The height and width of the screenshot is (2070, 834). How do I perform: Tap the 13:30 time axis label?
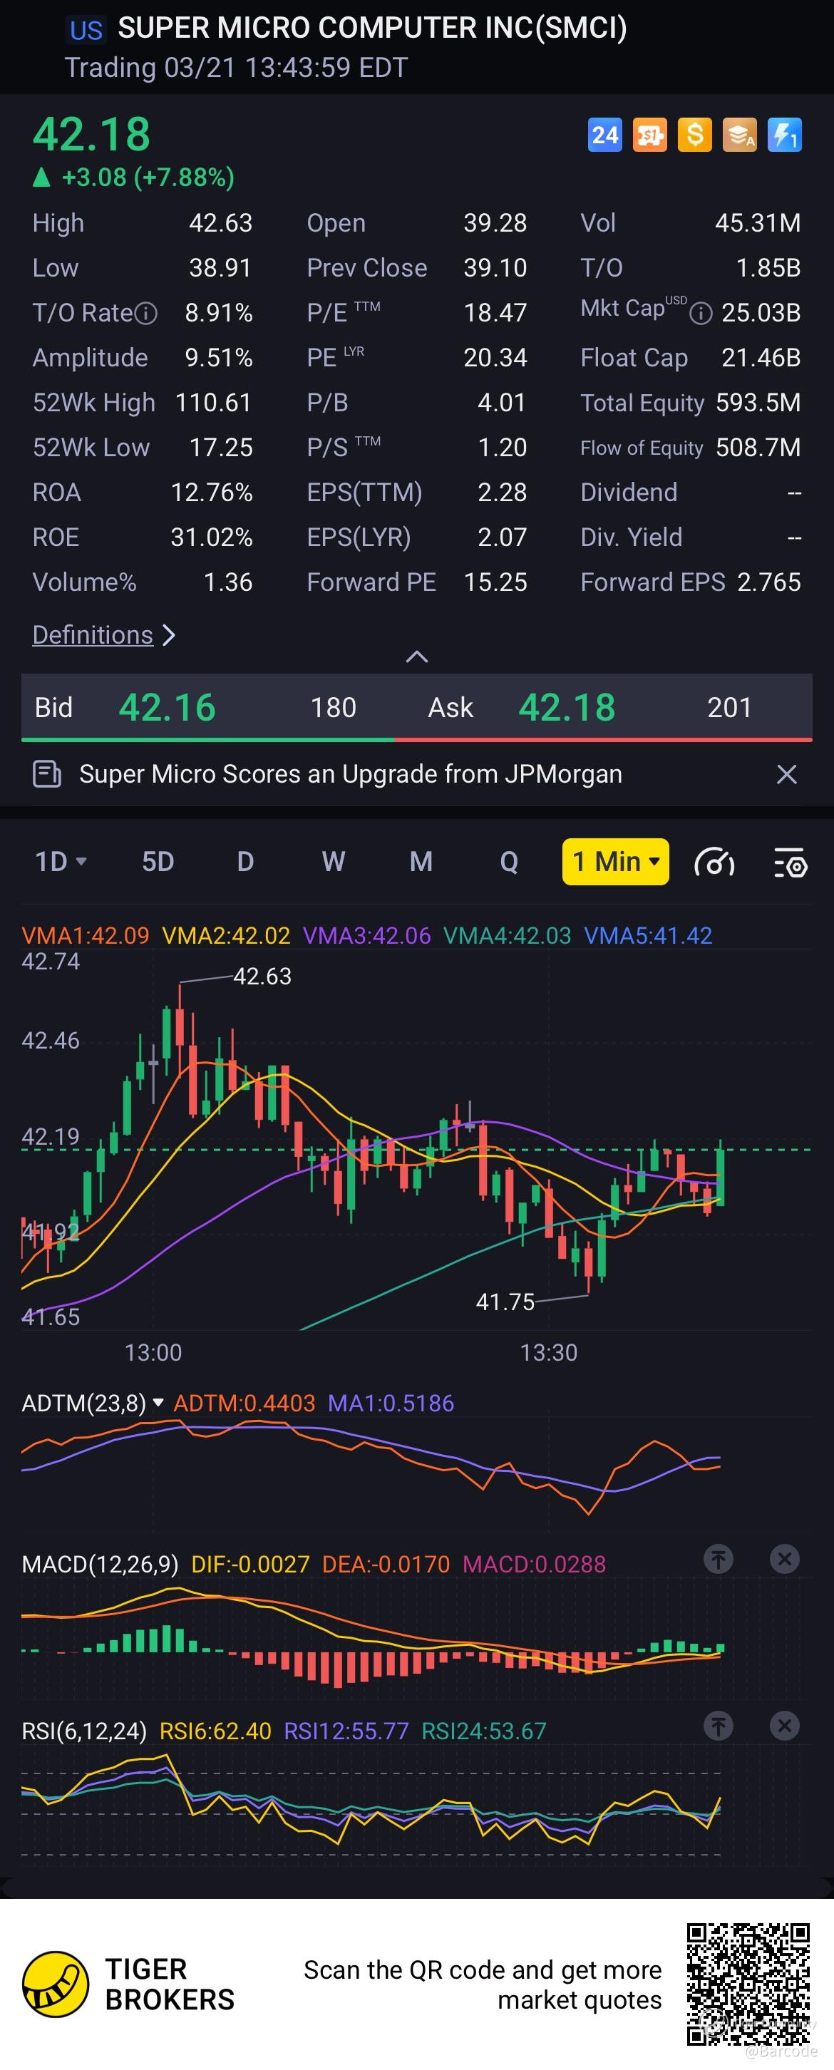click(x=549, y=1352)
